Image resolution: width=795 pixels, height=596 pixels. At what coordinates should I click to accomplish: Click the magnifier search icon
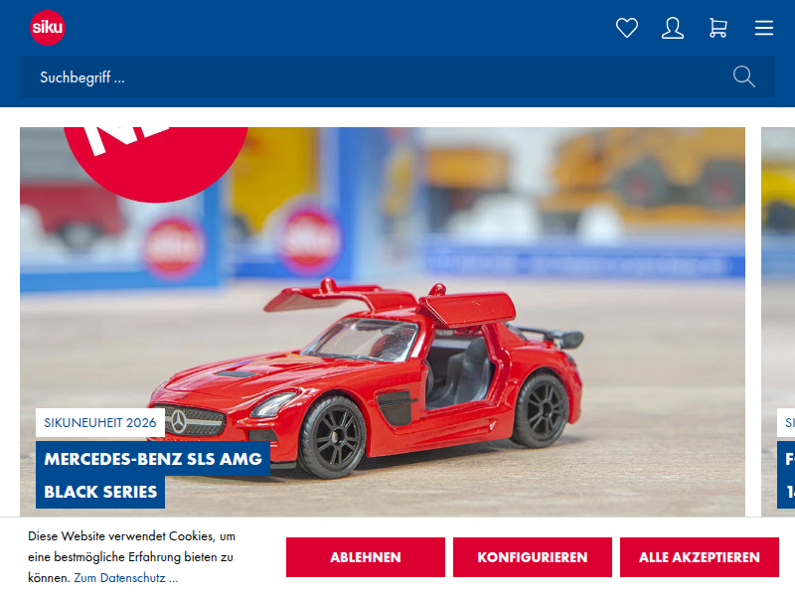(x=743, y=77)
